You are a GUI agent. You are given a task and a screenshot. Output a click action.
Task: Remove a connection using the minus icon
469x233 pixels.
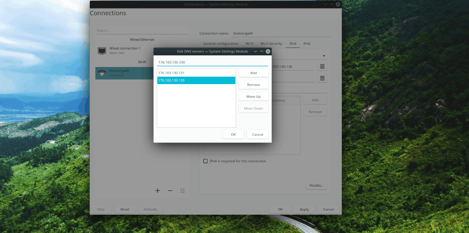[x=170, y=191]
